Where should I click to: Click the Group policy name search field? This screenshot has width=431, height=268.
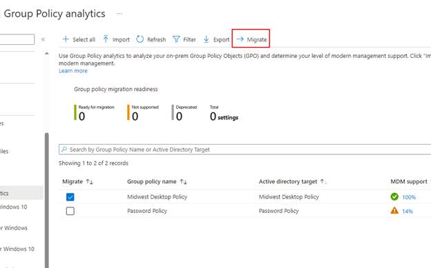245,150
